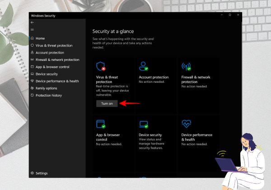Open Device security in the sidebar
Viewport: 271px width, 190px height.
(x=47, y=74)
